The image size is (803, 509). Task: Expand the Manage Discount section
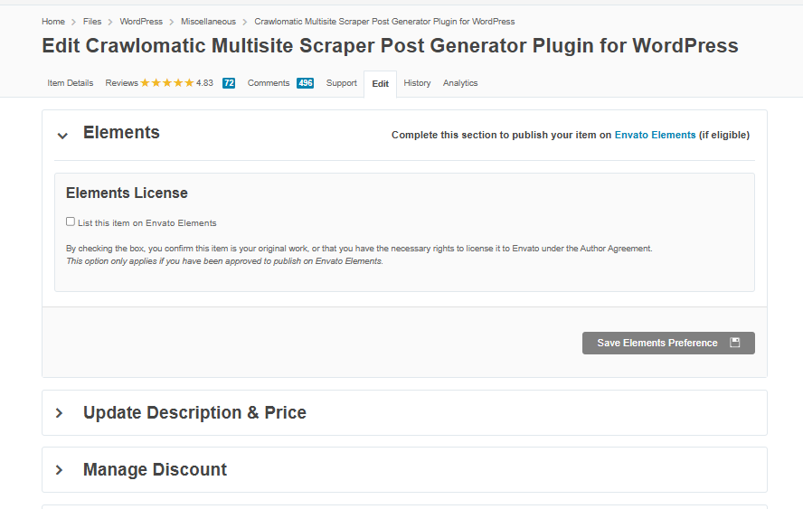(x=60, y=470)
